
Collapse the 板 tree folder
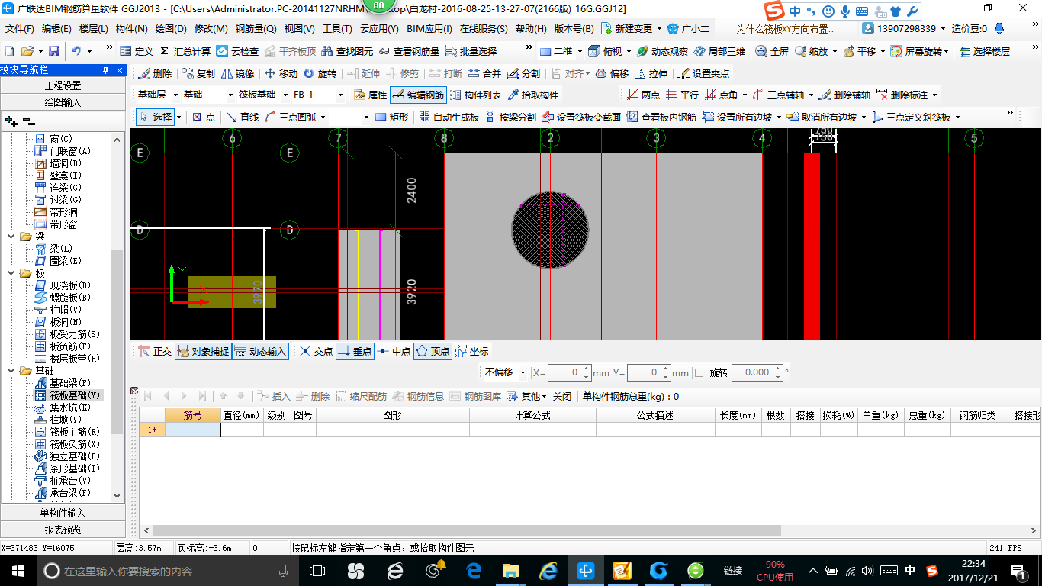point(11,273)
